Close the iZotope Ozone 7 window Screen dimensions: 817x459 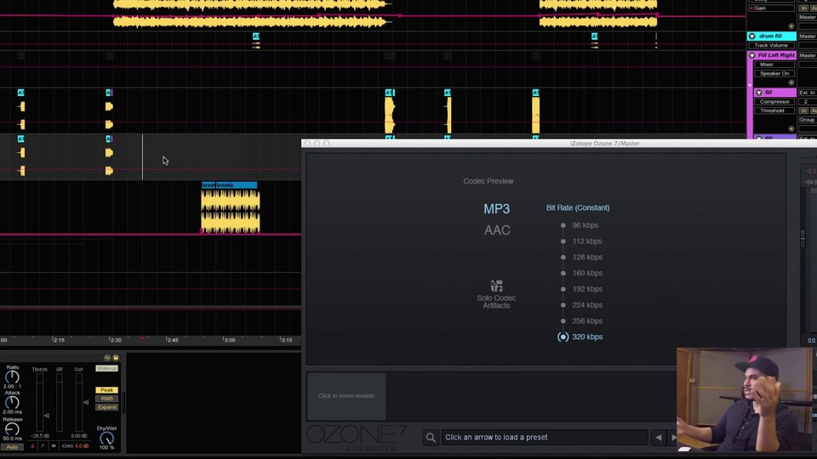[307, 143]
